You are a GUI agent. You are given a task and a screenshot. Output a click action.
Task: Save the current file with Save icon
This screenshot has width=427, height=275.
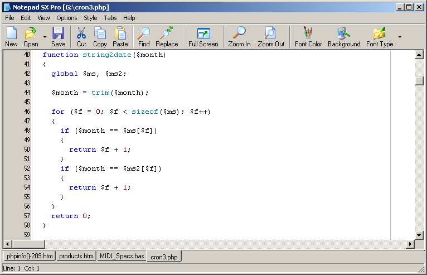59,37
